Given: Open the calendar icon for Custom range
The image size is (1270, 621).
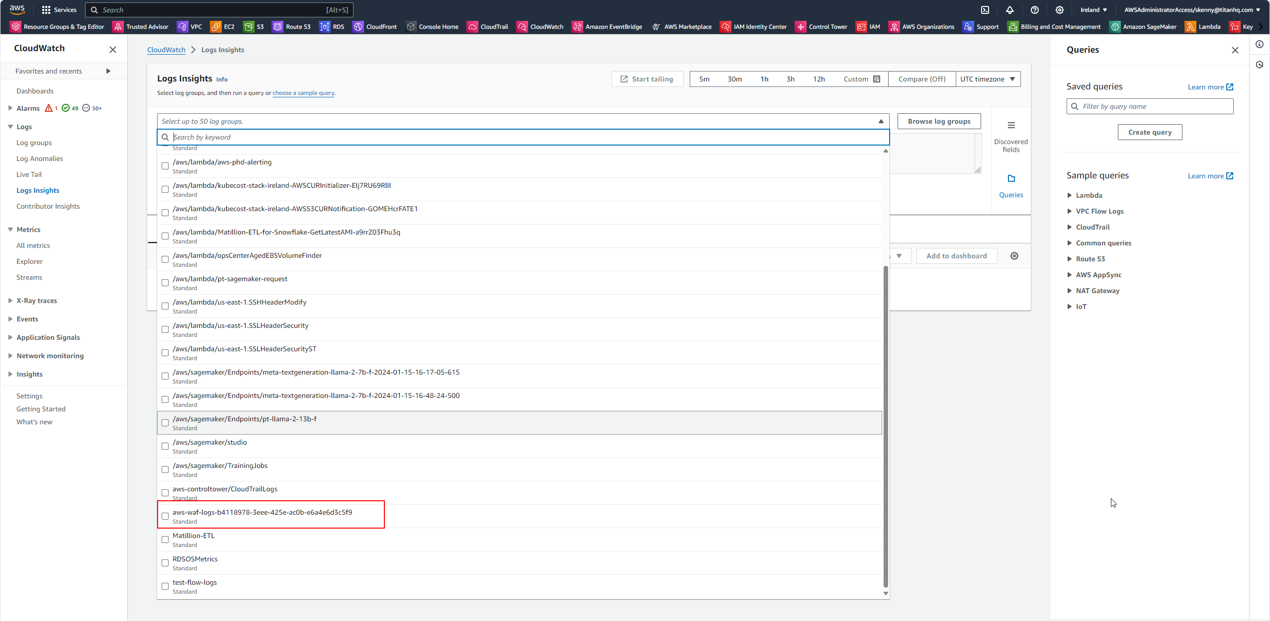Looking at the screenshot, I should [x=877, y=79].
